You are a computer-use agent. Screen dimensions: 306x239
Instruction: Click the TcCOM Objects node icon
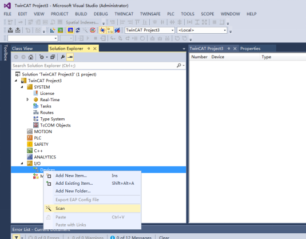click(x=35, y=125)
